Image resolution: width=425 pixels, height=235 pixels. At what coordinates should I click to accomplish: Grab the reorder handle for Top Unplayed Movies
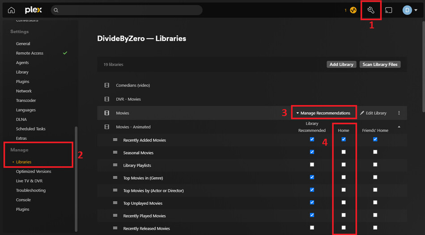(115, 203)
